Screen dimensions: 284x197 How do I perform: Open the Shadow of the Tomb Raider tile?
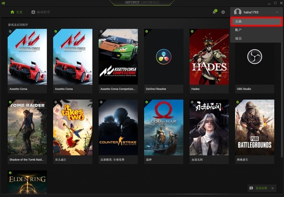click(27, 127)
